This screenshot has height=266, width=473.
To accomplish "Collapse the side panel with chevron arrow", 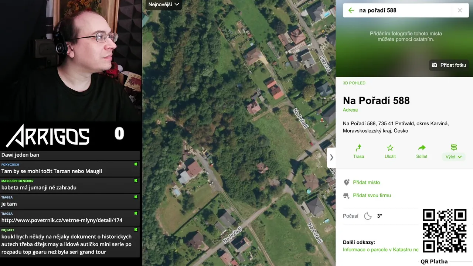I will click(x=331, y=157).
